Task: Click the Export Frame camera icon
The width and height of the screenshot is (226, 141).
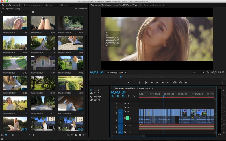Action: tap(186, 83)
